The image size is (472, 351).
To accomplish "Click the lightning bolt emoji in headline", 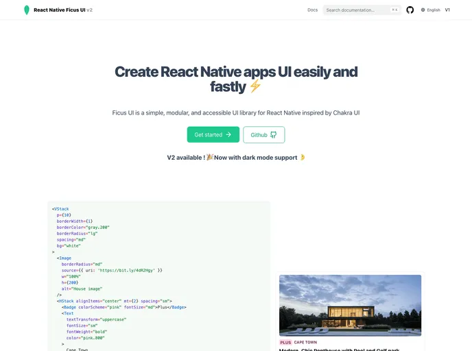I will coord(255,86).
